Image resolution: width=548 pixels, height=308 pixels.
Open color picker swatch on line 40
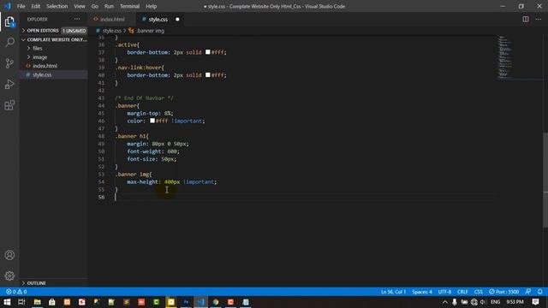click(207, 74)
